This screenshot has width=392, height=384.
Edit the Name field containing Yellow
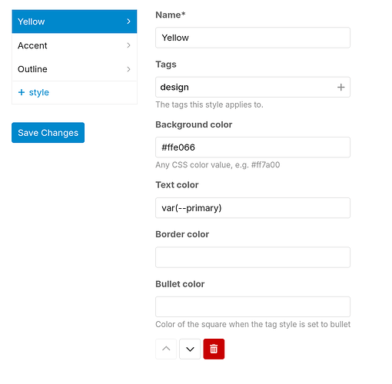pos(253,38)
